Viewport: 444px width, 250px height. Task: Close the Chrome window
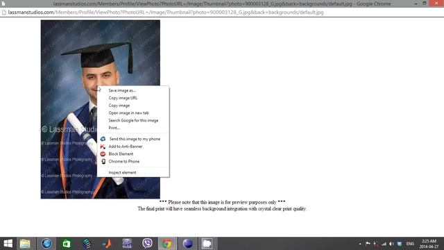(x=436, y=3)
